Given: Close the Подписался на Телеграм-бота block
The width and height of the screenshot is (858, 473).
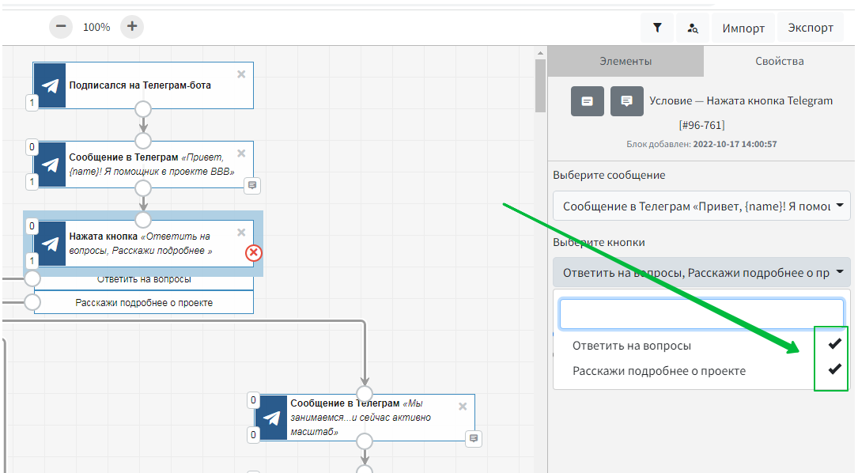Looking at the screenshot, I should [x=241, y=74].
